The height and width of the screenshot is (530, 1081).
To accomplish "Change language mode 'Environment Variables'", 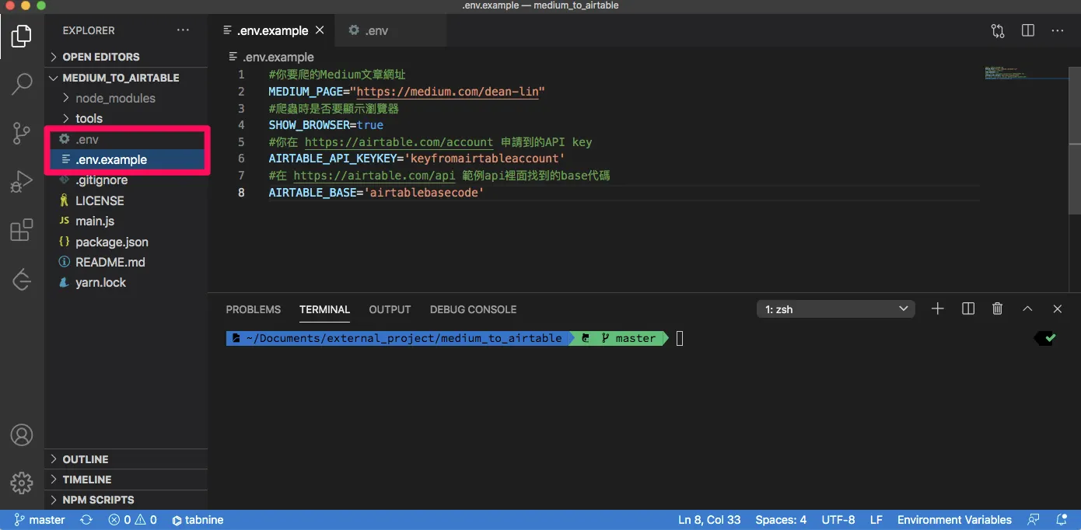I will 954,520.
